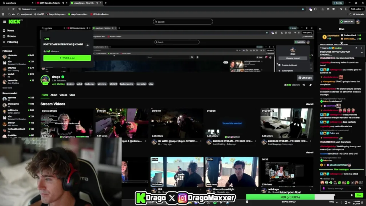Viewport: 366px width, 206px height.
Task: Click the Watch now button
Action: (x=67, y=58)
